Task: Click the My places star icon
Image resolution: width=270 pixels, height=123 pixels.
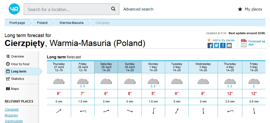Action: point(240,9)
